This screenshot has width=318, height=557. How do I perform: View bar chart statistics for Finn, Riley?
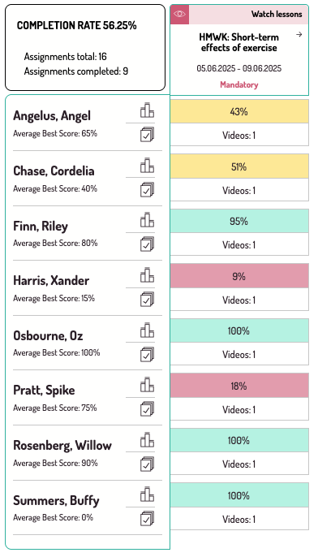[x=147, y=220]
